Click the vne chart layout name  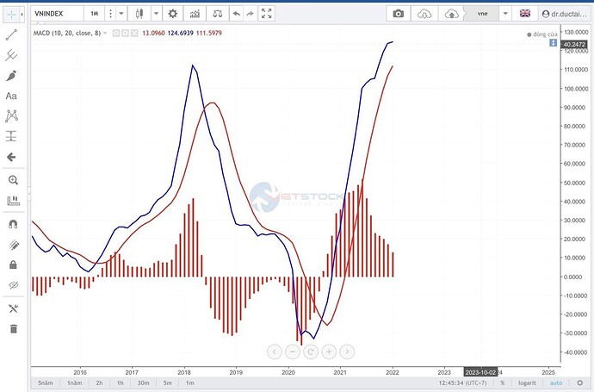pos(482,14)
